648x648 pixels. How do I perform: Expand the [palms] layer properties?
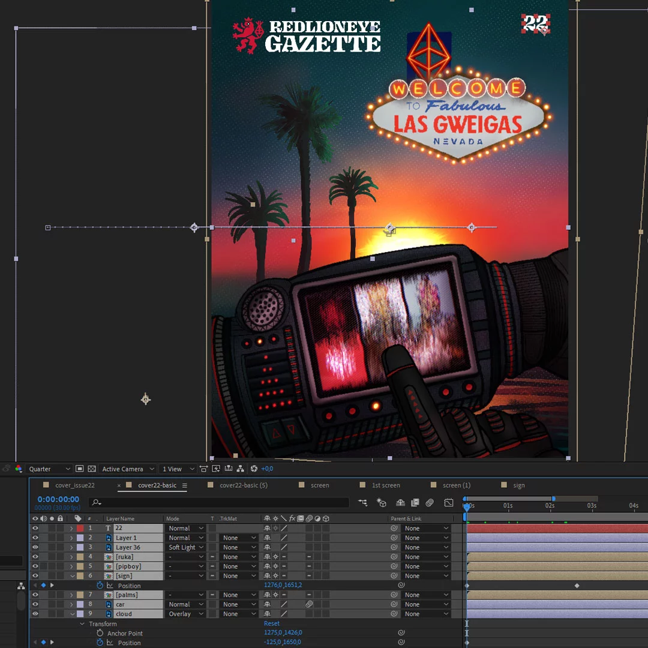(71, 595)
